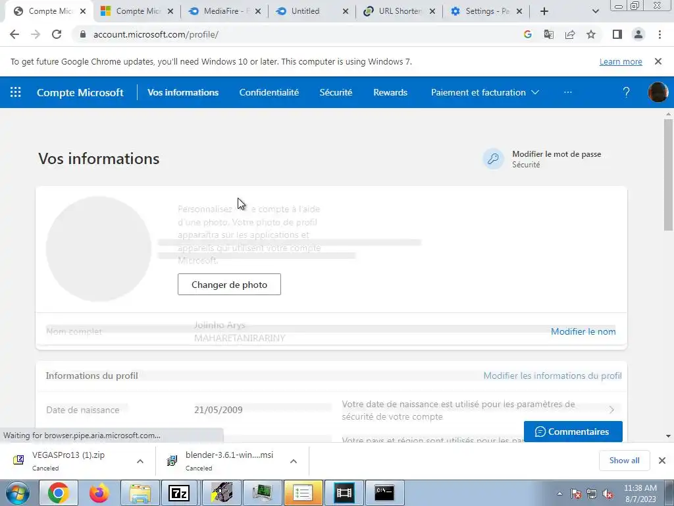The height and width of the screenshot is (506, 674).
Task: Bookmark this page with the star
Action: coord(591,34)
